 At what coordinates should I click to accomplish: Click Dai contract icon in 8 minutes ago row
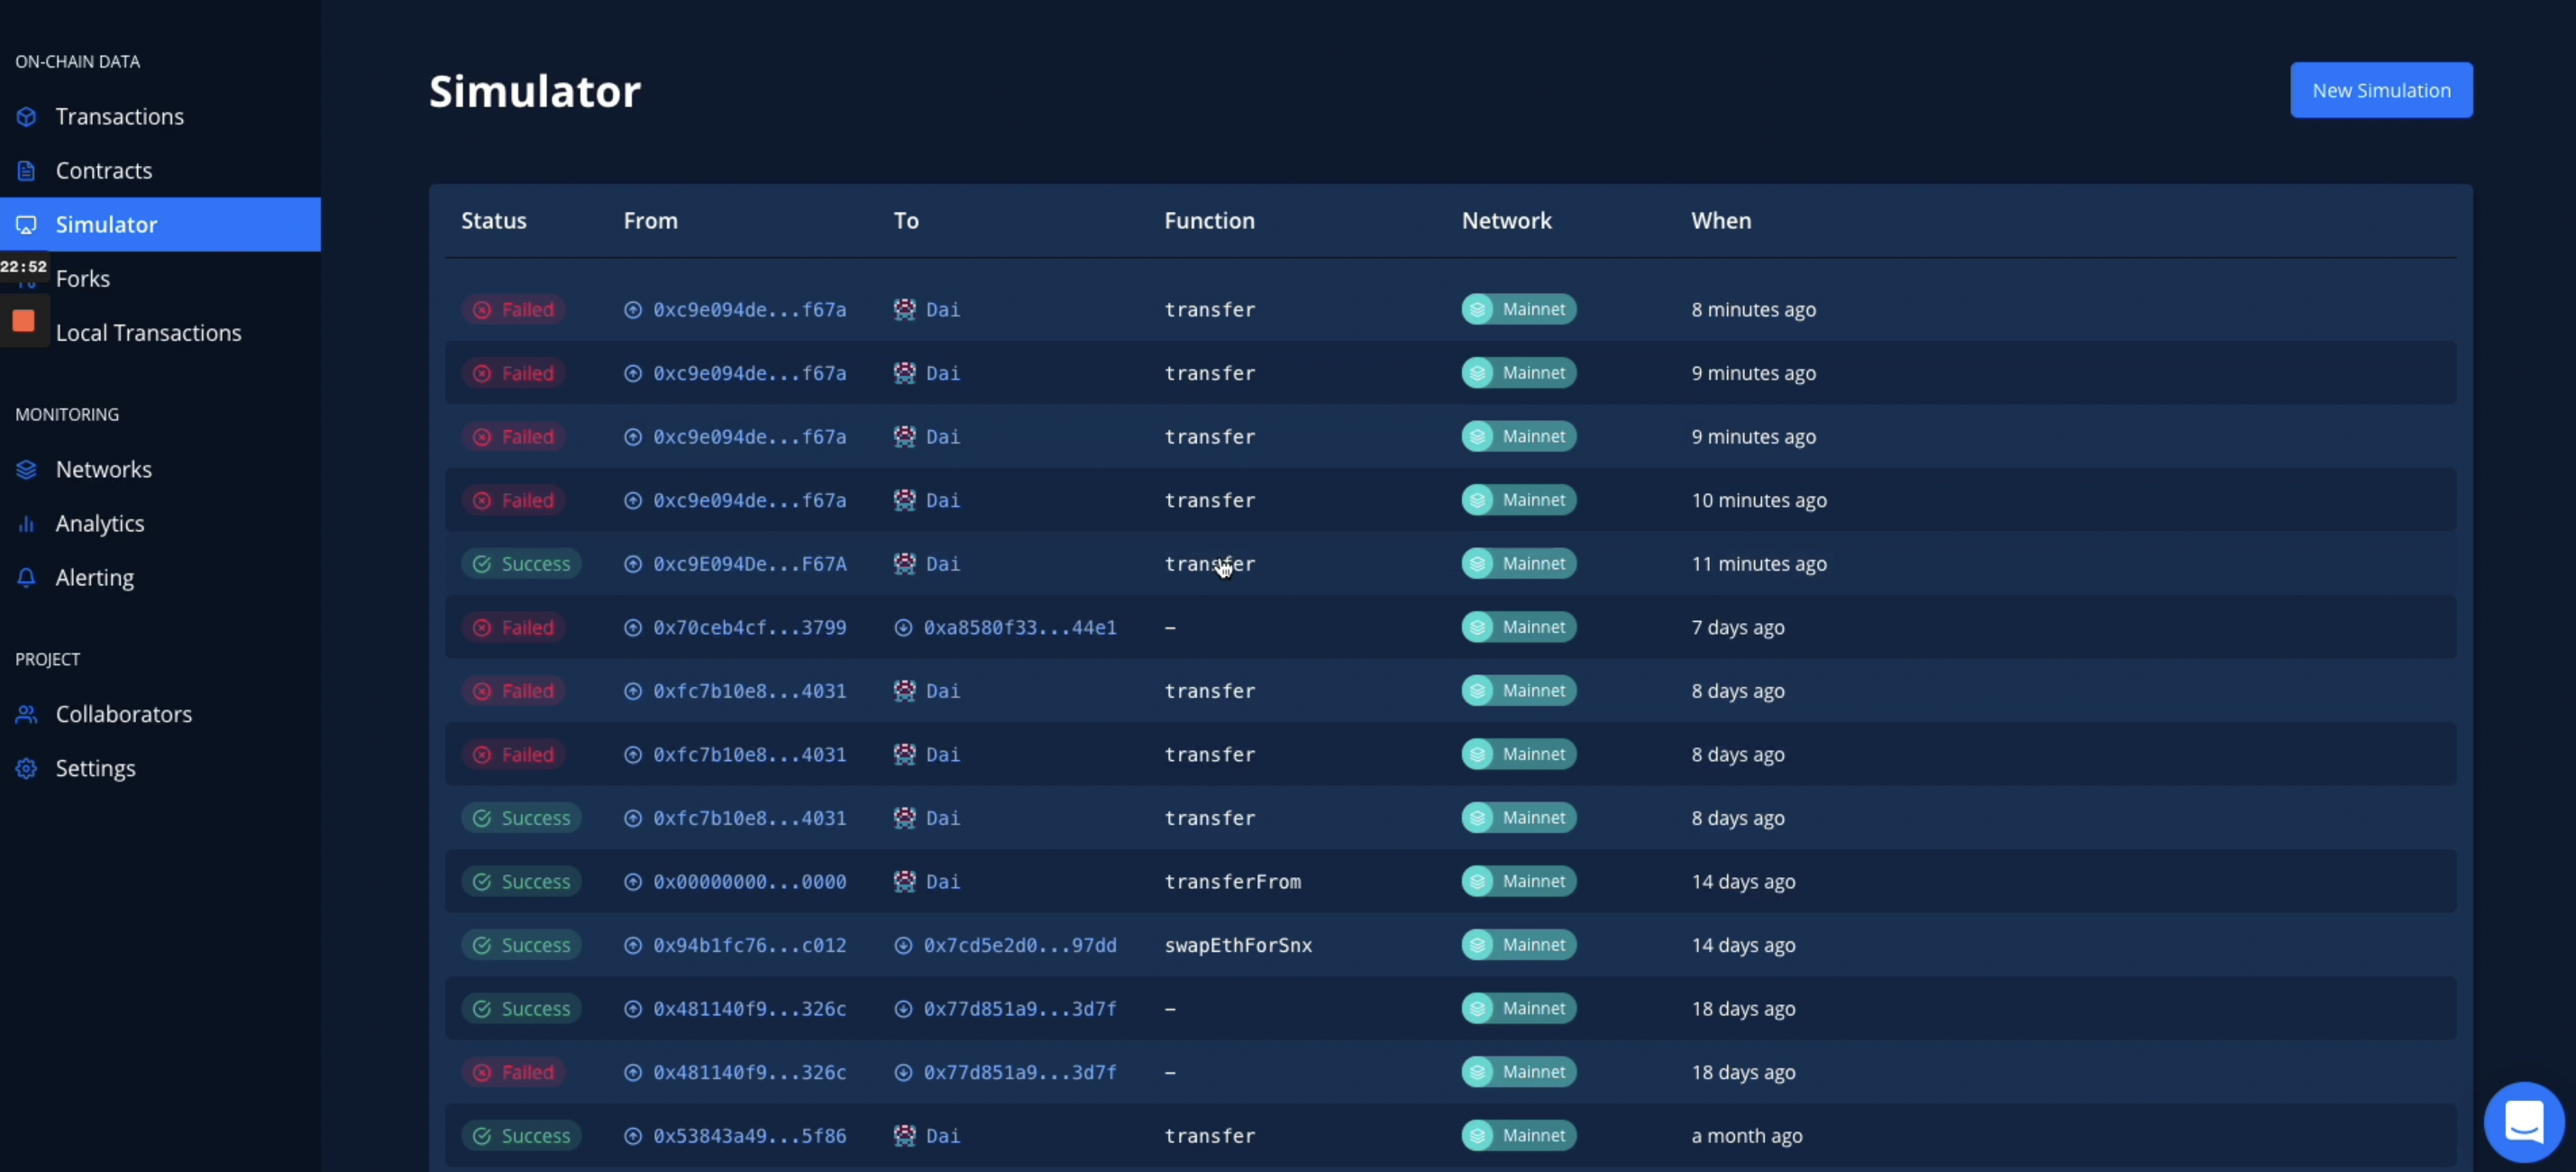[904, 309]
